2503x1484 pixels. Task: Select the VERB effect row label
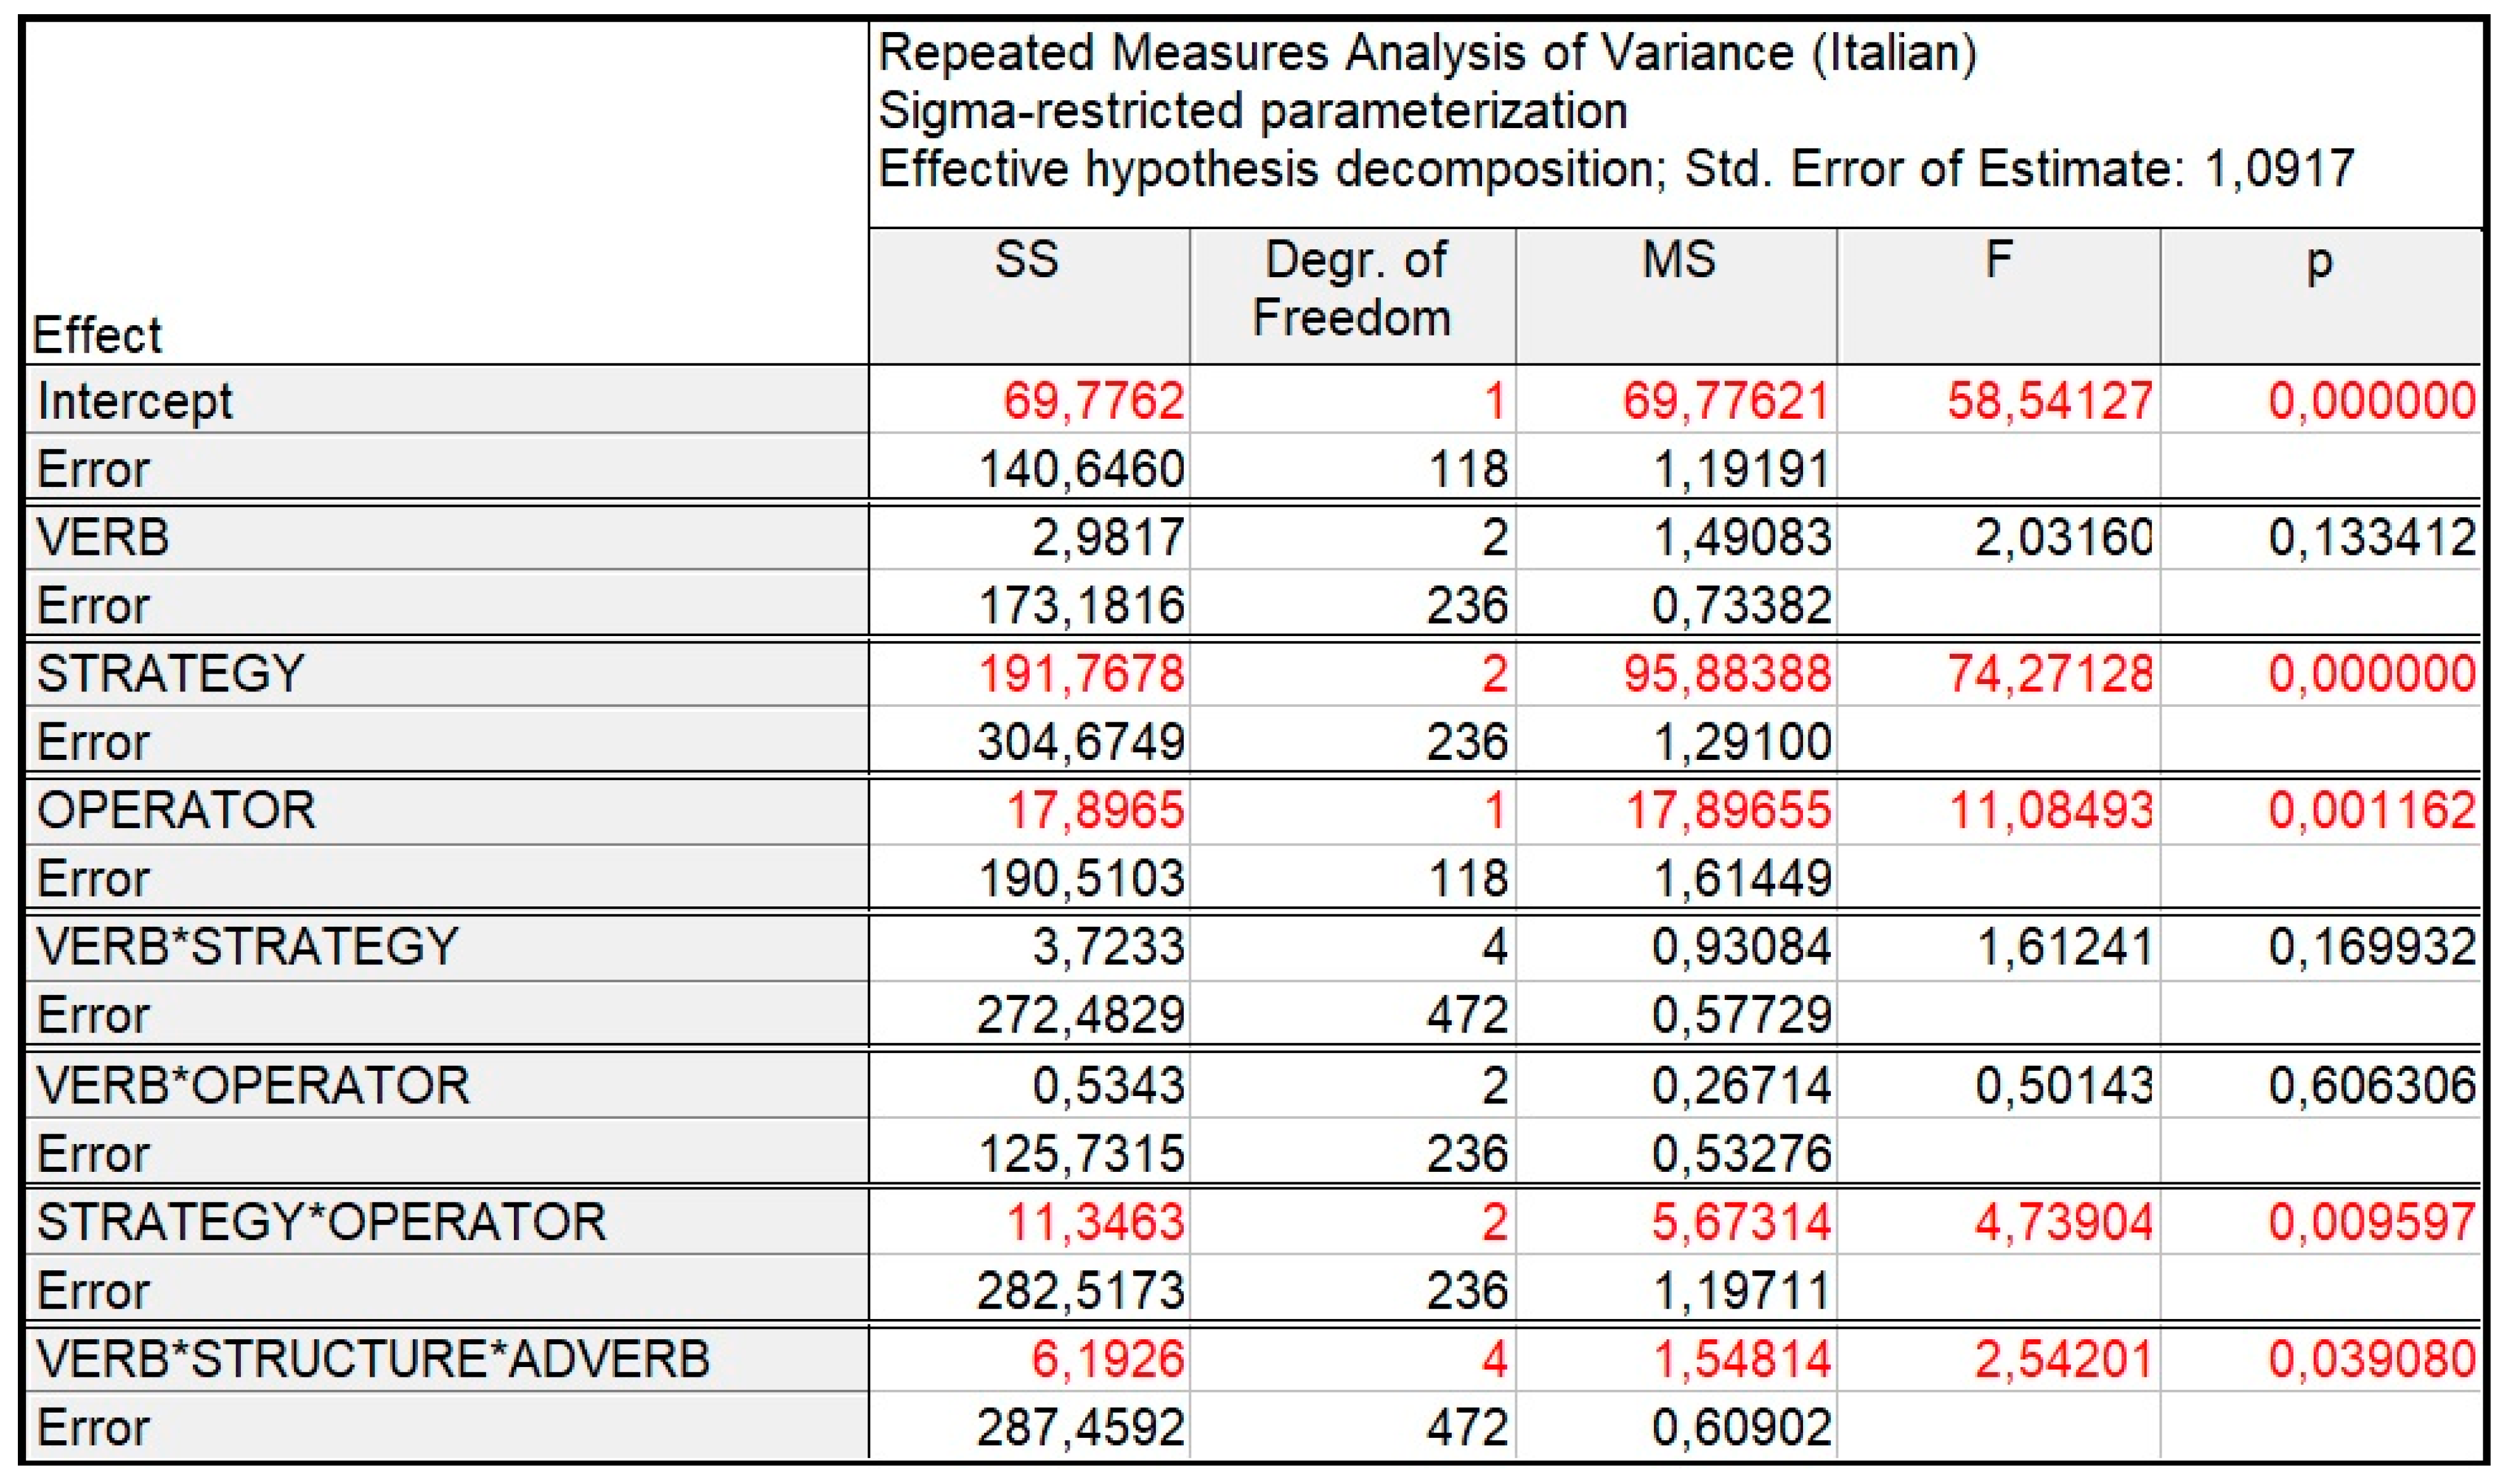tap(103, 537)
